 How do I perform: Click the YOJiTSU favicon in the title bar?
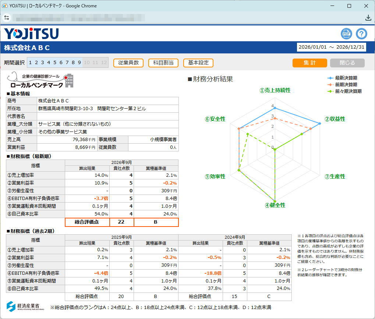click(5, 6)
